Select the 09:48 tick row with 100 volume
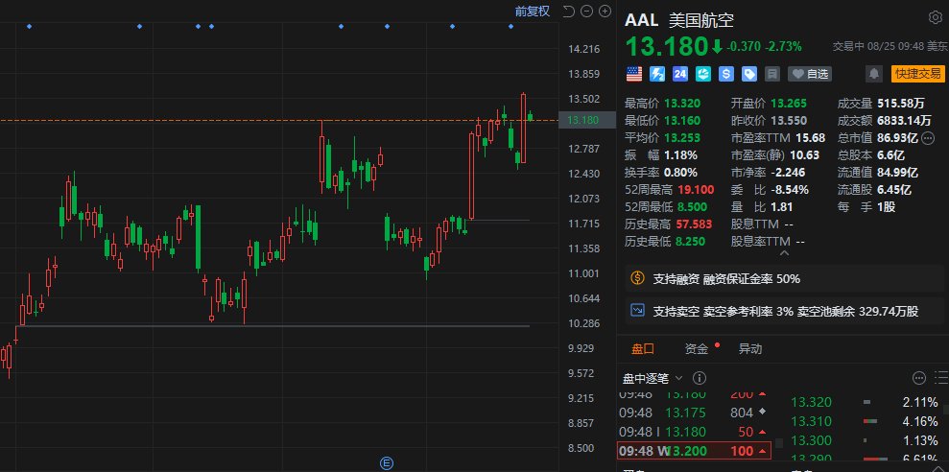Screen dimensions: 949x472 tap(694, 451)
